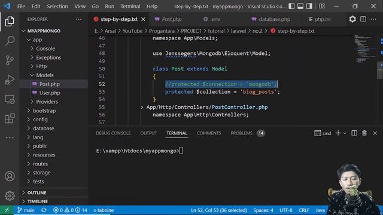Open remote window indicator in status bar
The height and width of the screenshot is (215, 383).
pyautogui.click(x=7, y=210)
